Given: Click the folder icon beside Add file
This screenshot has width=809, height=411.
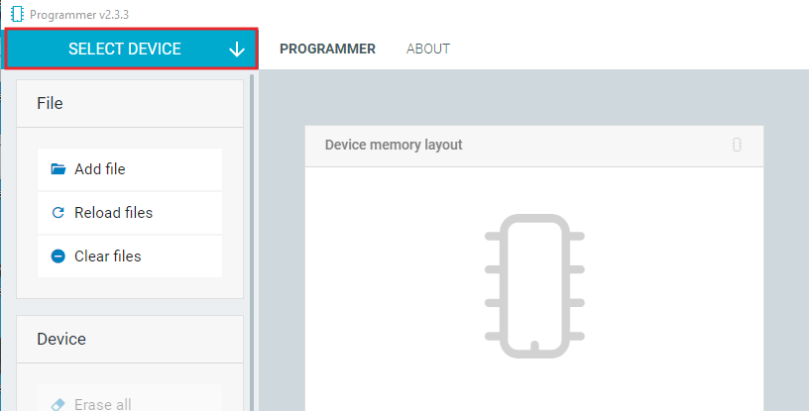Looking at the screenshot, I should 58,169.
